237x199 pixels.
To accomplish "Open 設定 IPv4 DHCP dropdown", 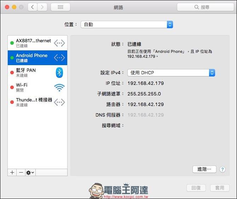I will point(171,73).
